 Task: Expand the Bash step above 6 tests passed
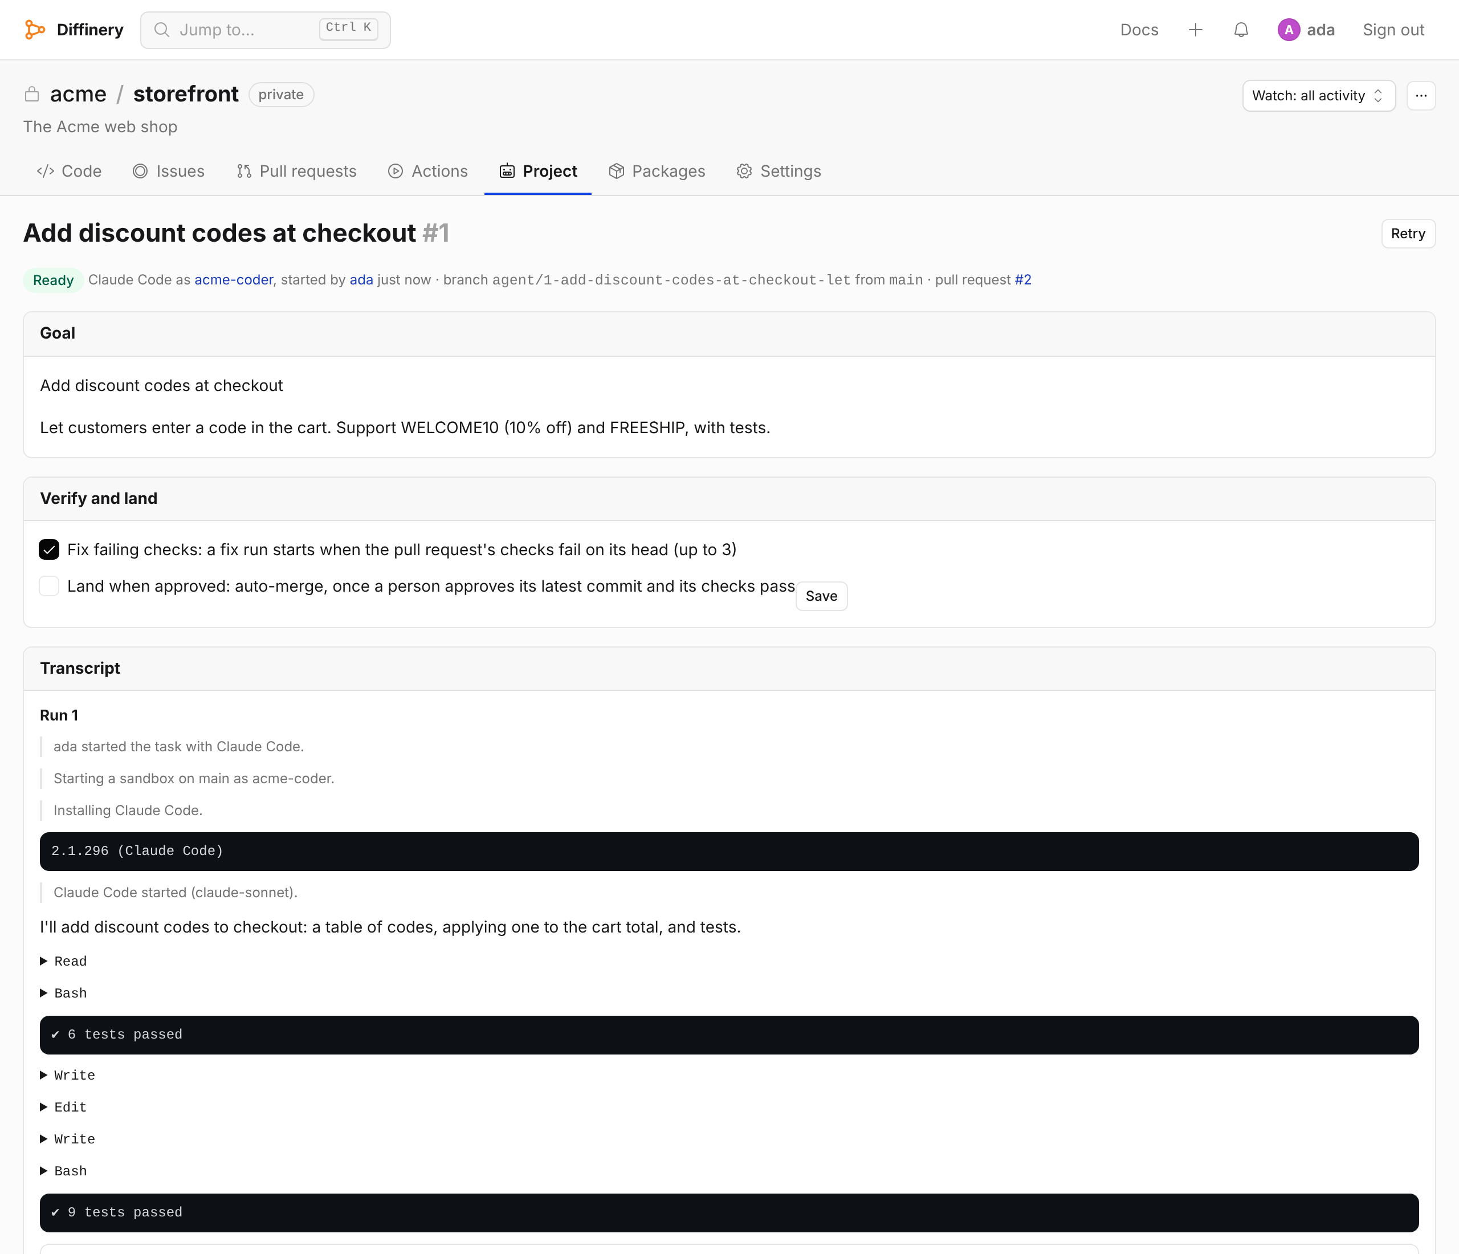pos(63,993)
